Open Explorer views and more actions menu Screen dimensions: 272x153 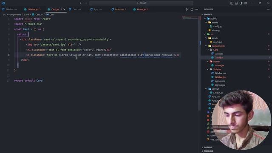pyautogui.click(x=268, y=9)
